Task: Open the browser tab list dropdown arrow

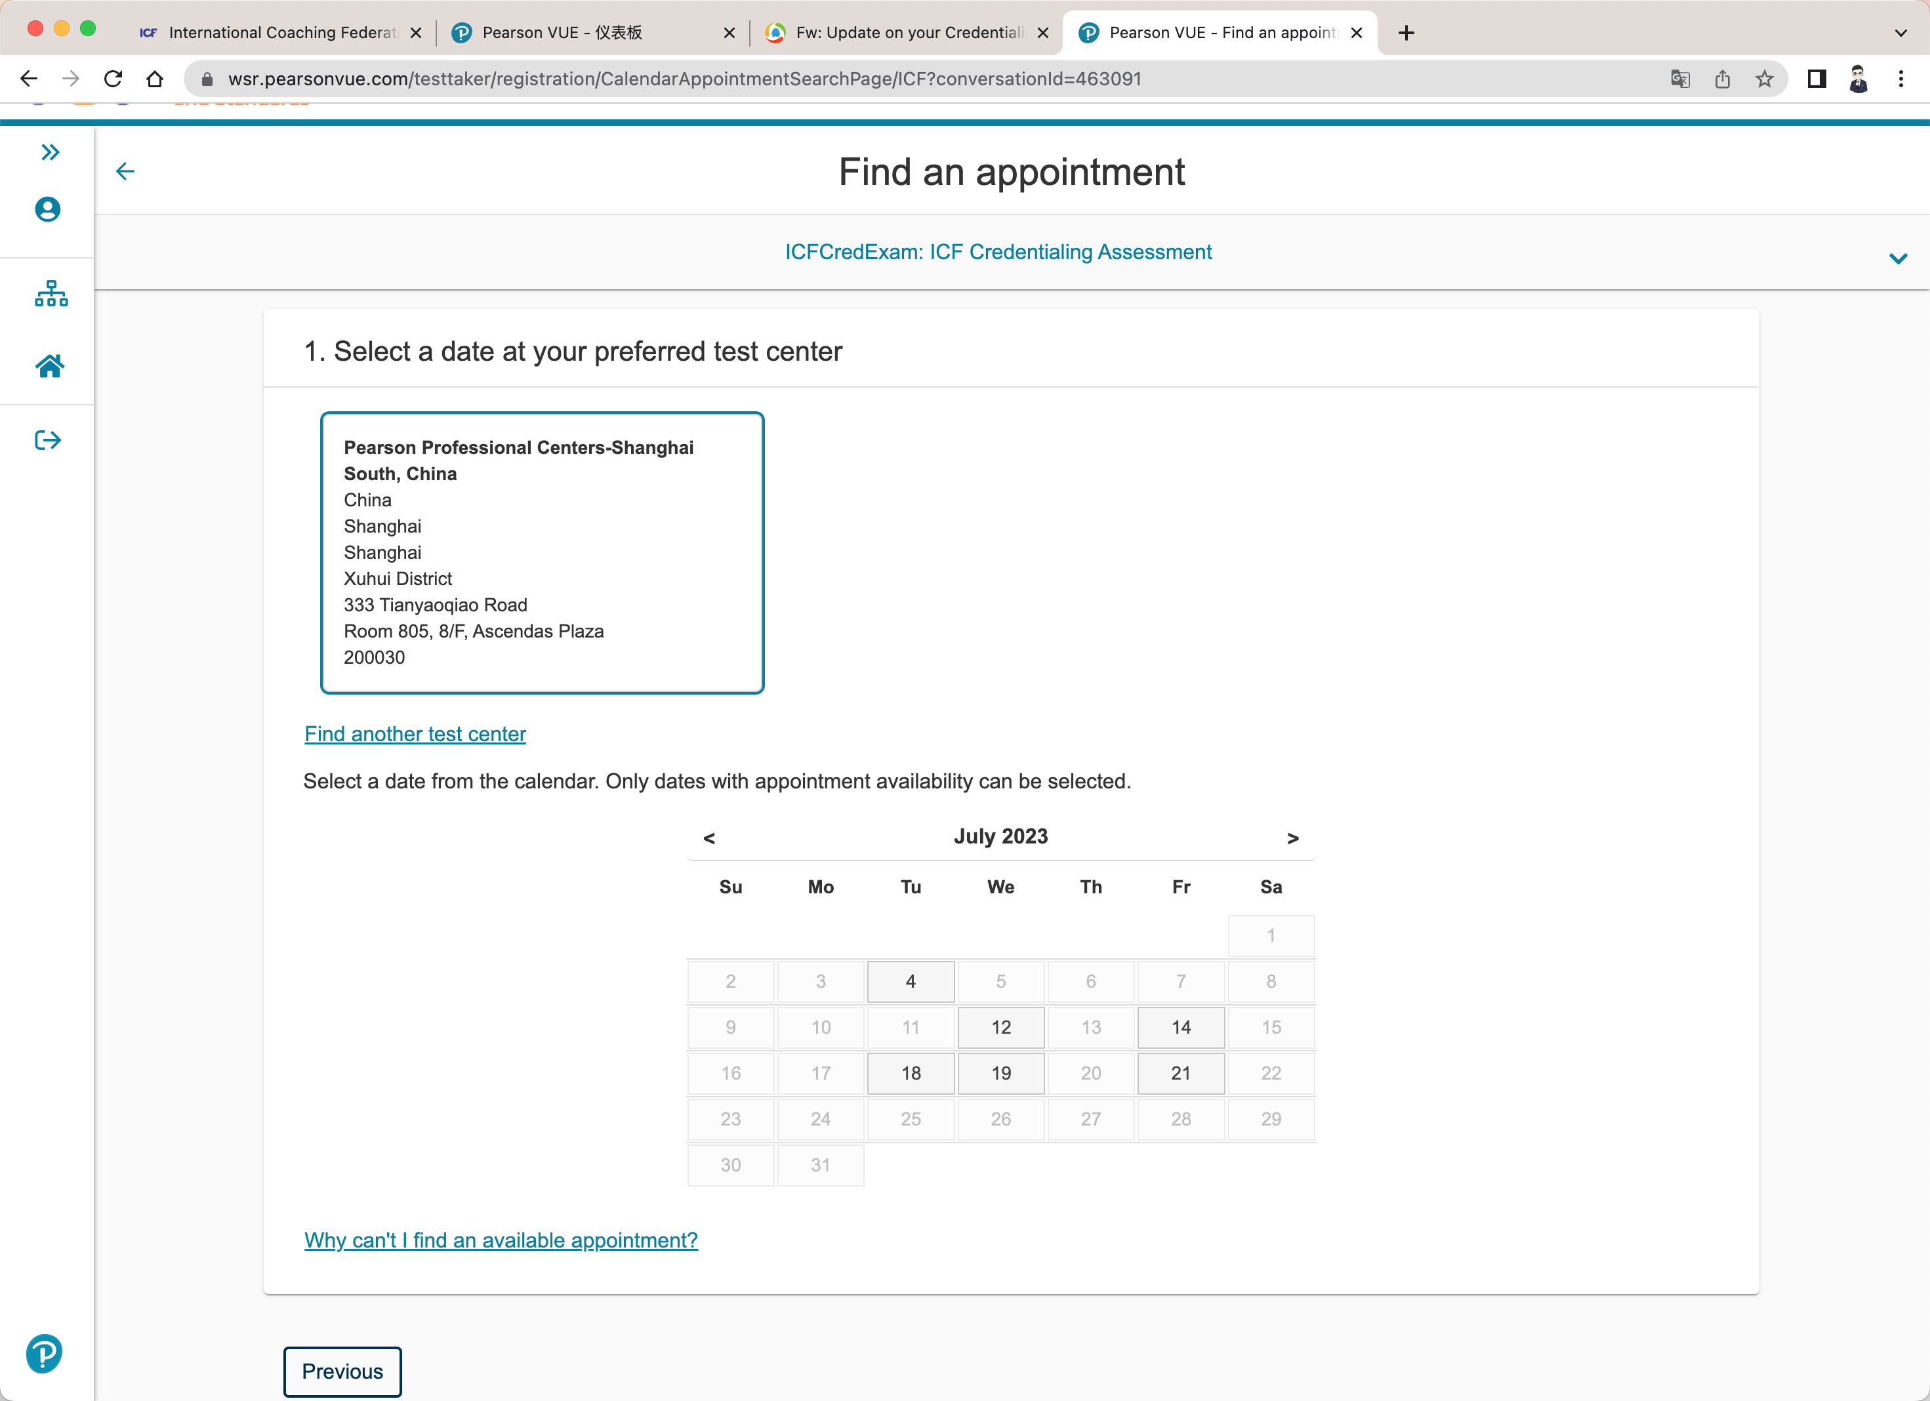Action: pos(1900,32)
